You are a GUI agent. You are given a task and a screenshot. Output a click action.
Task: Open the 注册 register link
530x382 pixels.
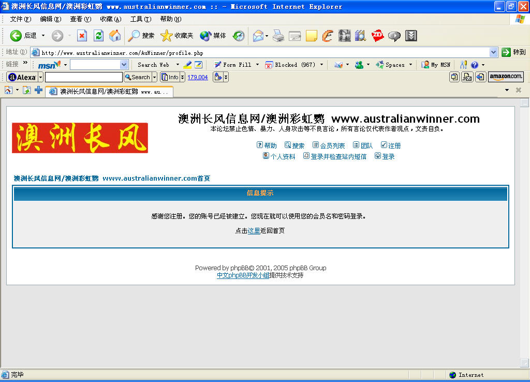[394, 145]
